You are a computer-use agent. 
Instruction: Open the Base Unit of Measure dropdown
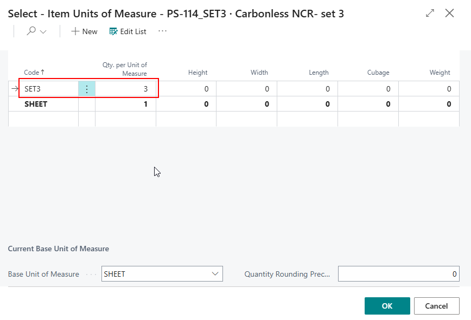pyautogui.click(x=216, y=273)
